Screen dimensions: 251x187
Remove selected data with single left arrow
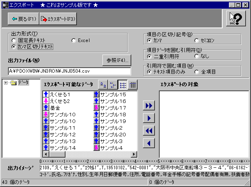pos(149,143)
